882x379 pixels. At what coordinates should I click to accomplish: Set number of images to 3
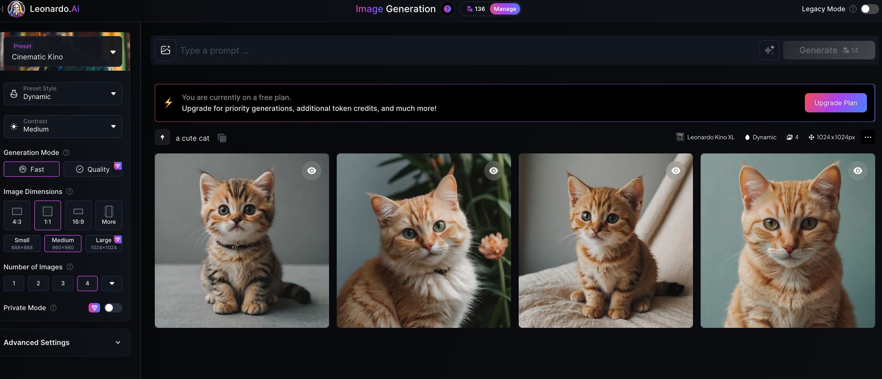click(63, 283)
